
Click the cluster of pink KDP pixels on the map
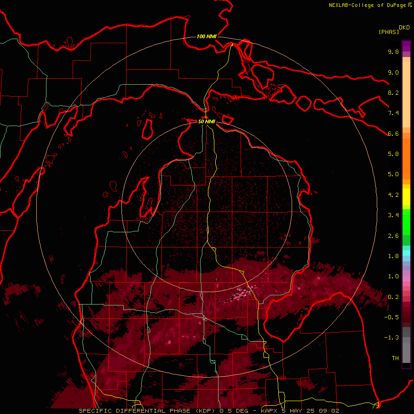pyautogui.click(x=241, y=293)
